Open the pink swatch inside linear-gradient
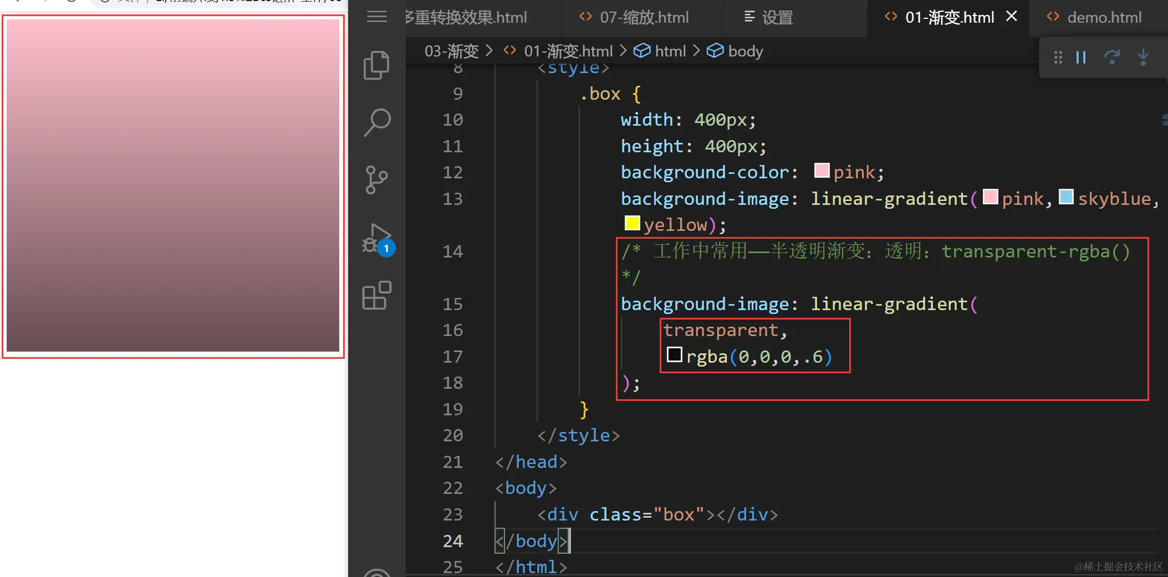The width and height of the screenshot is (1168, 577). pos(991,197)
